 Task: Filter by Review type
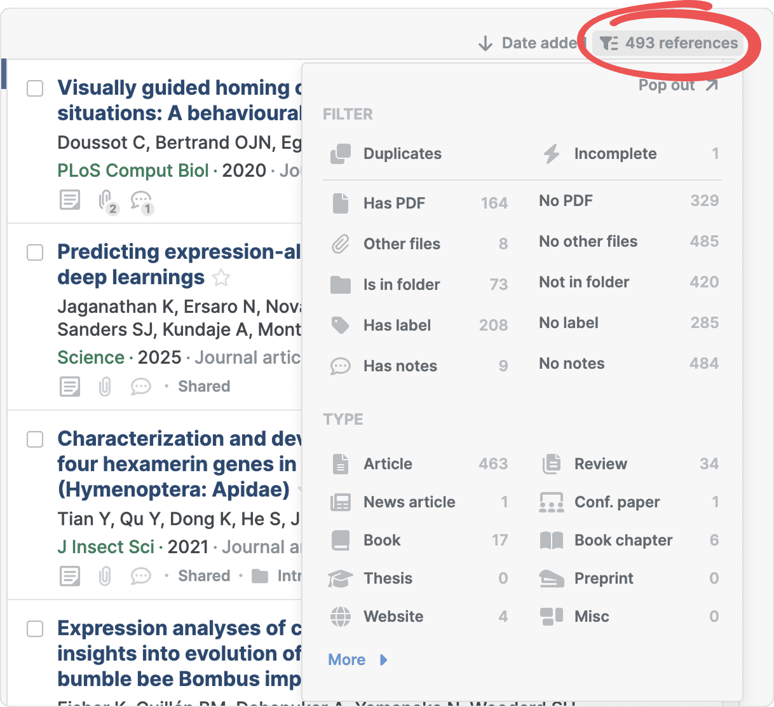pyautogui.click(x=600, y=464)
